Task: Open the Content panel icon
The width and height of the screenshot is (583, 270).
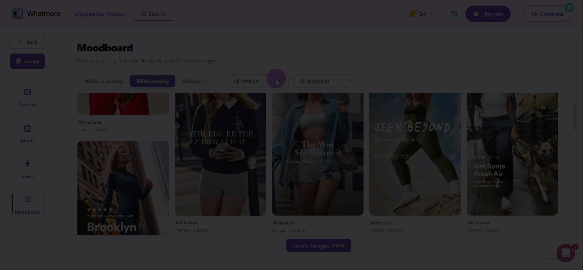Action: (x=27, y=92)
